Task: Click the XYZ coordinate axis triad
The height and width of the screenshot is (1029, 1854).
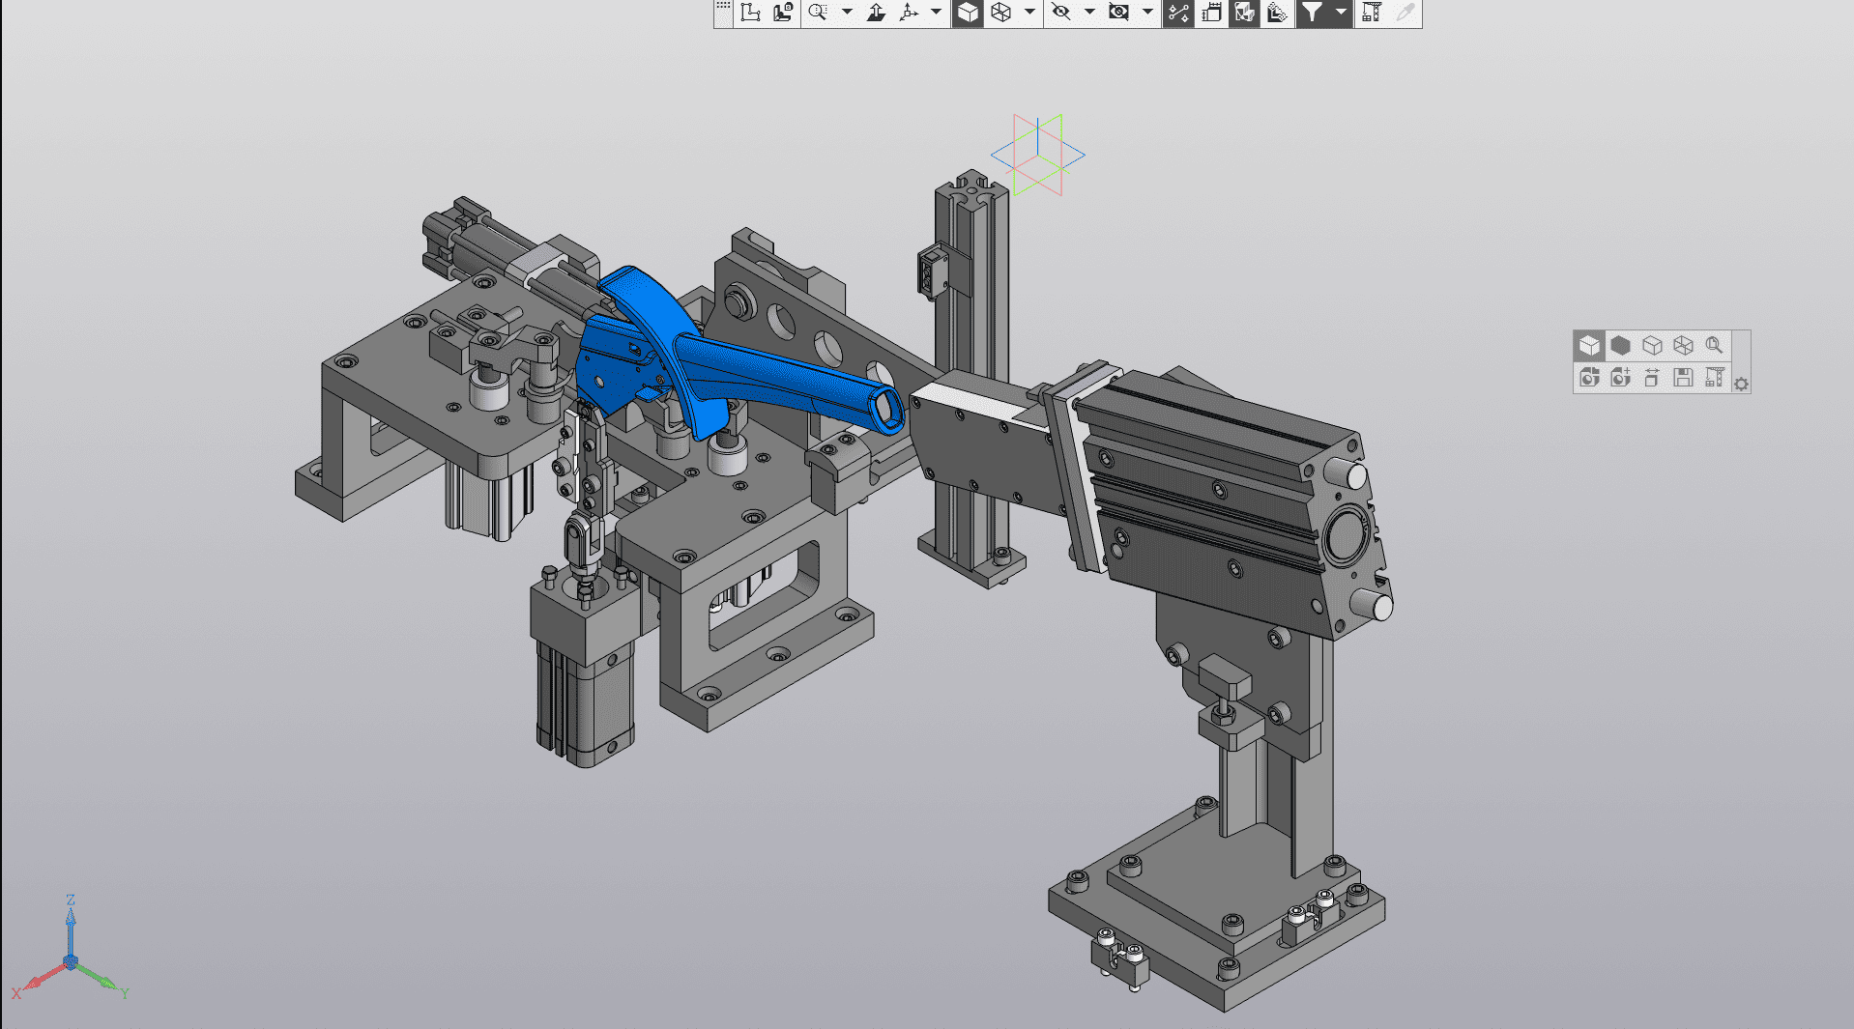Action: tap(71, 961)
